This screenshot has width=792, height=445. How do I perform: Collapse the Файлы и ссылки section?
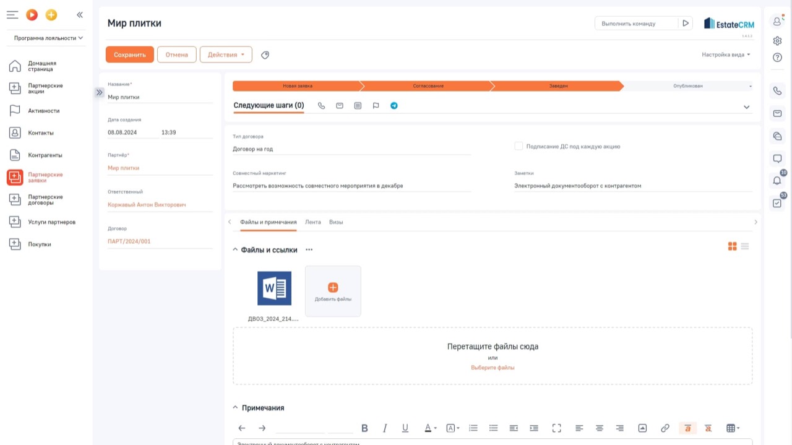click(x=235, y=250)
